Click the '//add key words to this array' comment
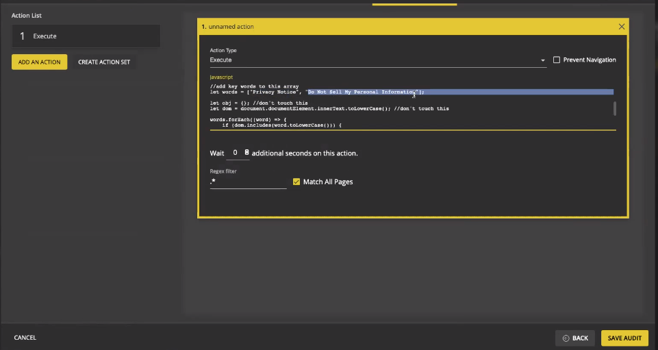Image resolution: width=658 pixels, height=350 pixels. [254, 86]
